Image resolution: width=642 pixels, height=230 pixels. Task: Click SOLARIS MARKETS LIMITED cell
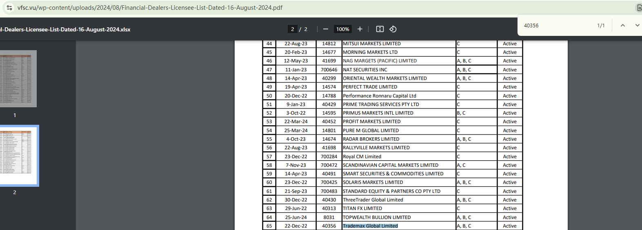coord(398,182)
